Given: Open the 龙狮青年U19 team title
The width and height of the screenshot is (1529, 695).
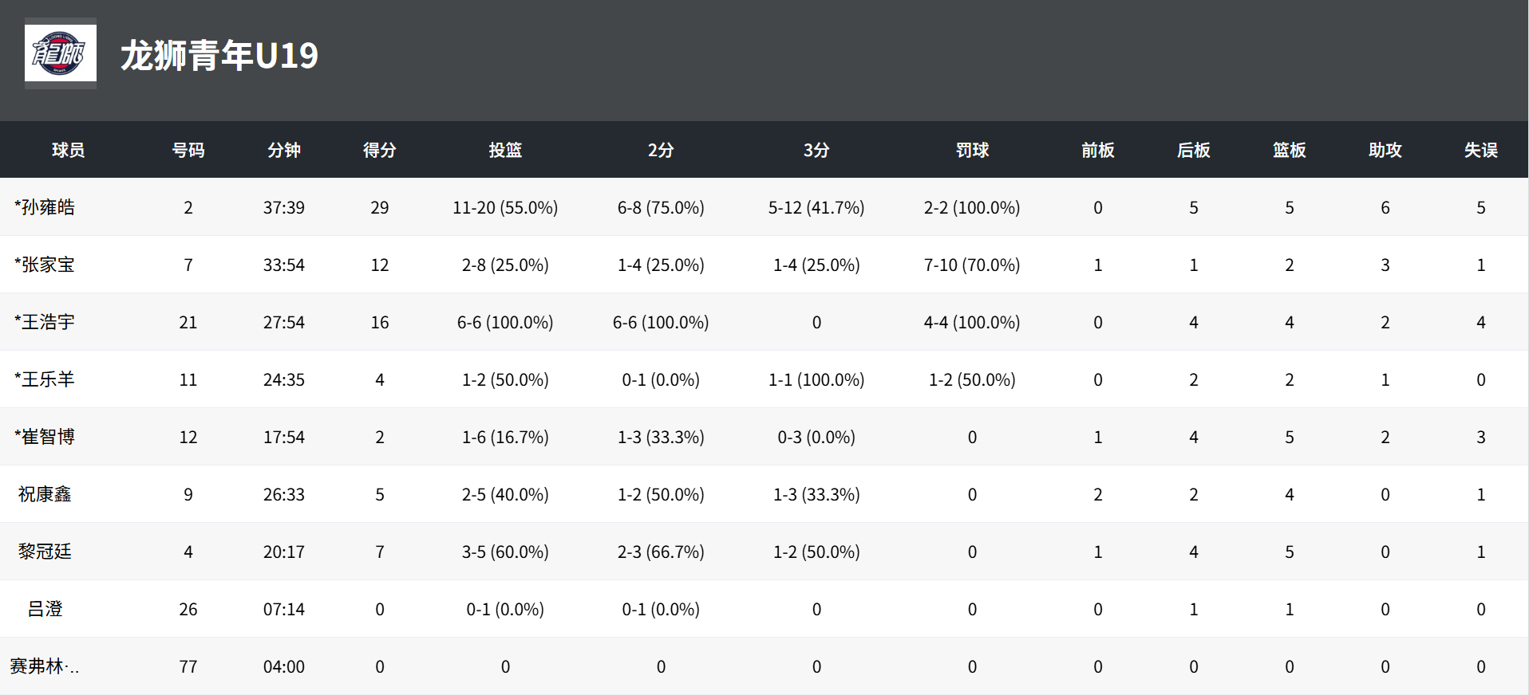Looking at the screenshot, I should tap(219, 56).
